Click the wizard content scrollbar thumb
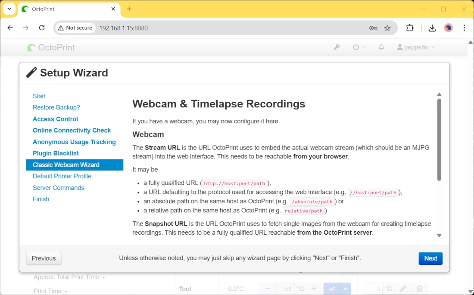Viewport: 474px width, 295px height. click(x=439, y=140)
